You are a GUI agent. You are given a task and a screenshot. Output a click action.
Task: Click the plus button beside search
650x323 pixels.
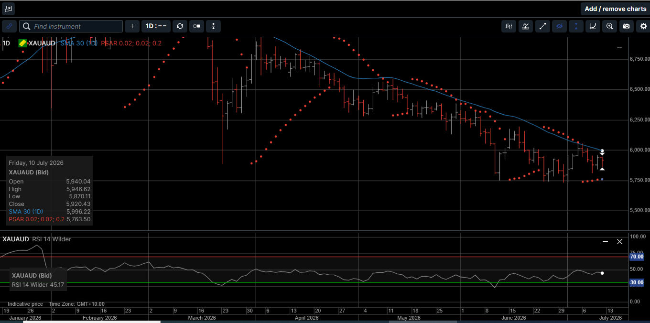tap(132, 26)
